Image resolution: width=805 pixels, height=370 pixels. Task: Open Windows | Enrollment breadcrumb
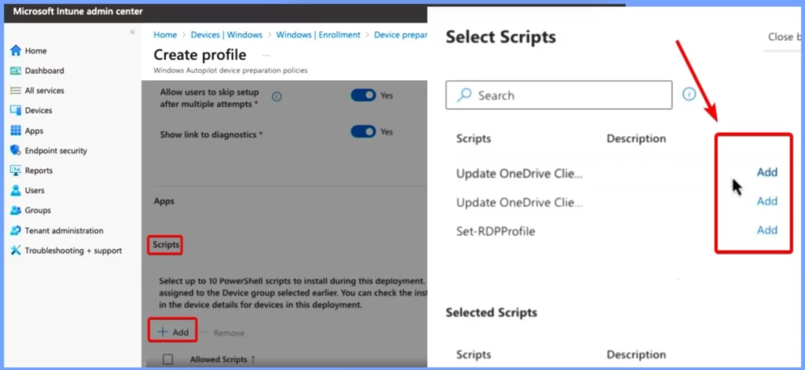(x=318, y=35)
